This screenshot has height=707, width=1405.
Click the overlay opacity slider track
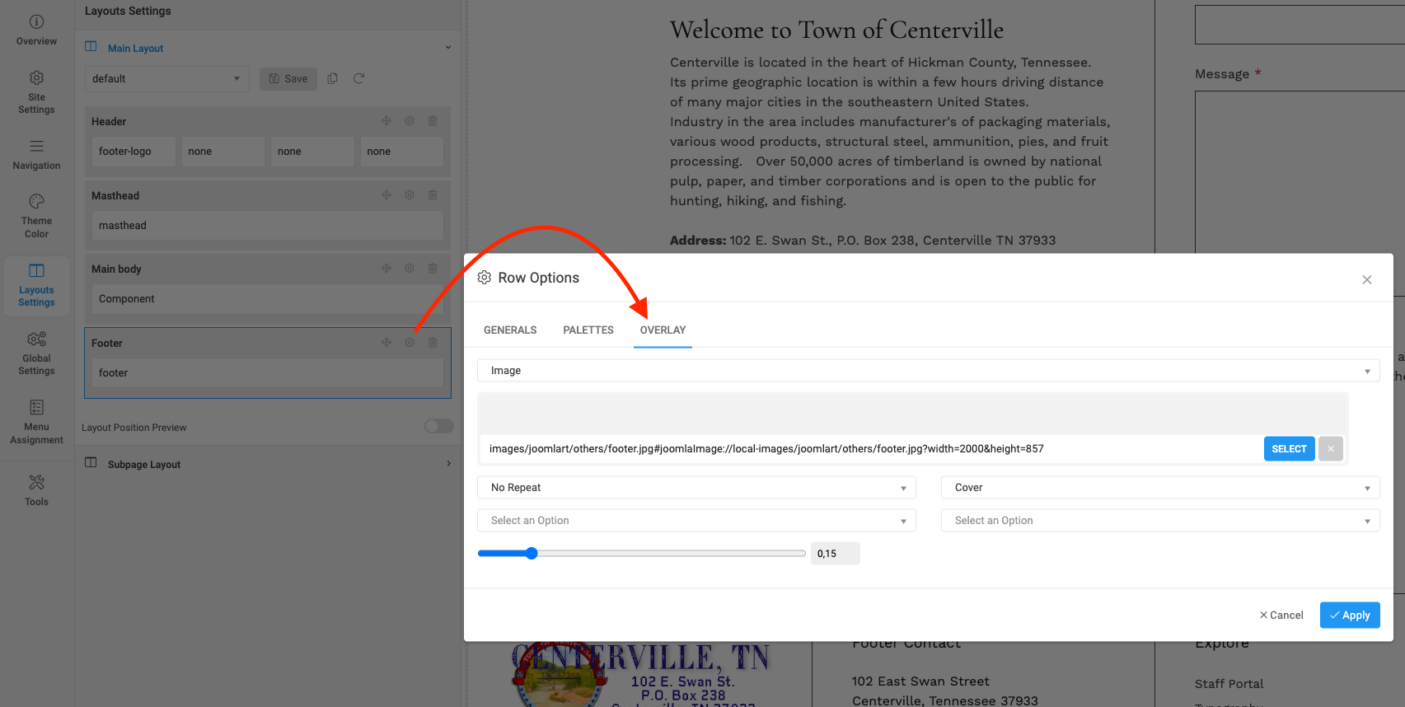[642, 553]
